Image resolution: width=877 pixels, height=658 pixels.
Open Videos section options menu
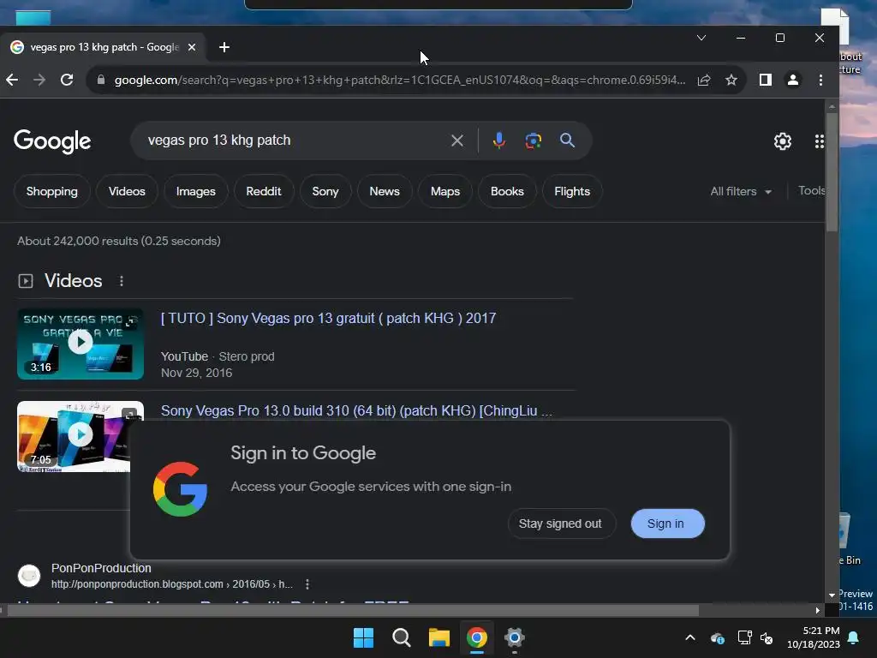122,281
